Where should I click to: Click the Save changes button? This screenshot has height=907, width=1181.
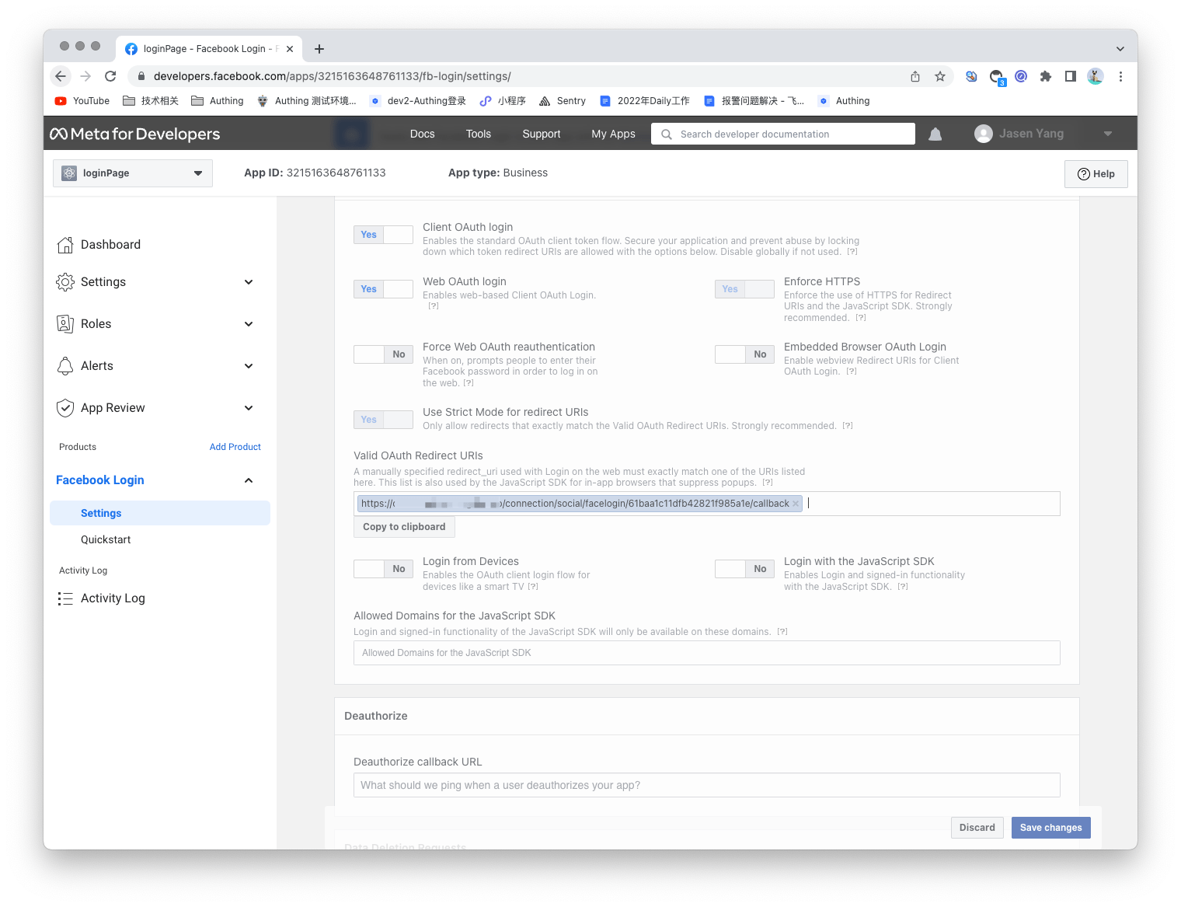1050,828
